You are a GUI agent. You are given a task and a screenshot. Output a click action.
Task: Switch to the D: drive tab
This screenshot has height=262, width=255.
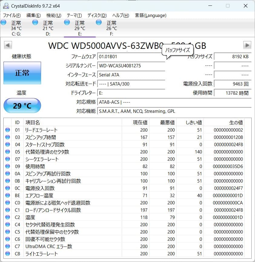point(48,28)
